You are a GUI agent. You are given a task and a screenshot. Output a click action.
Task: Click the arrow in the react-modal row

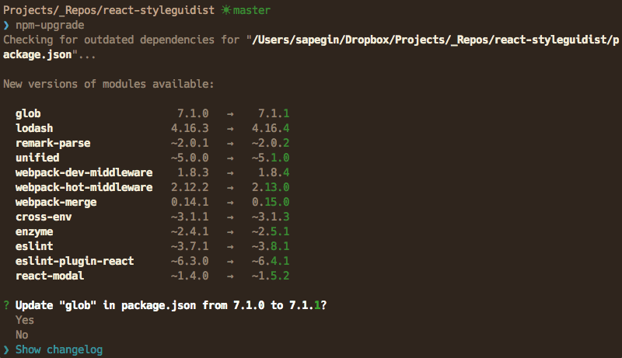230,276
